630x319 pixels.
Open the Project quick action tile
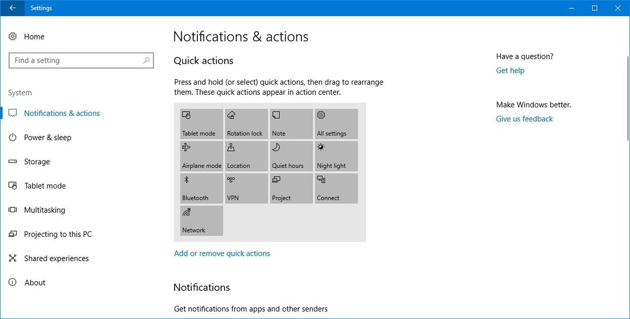[x=291, y=188]
